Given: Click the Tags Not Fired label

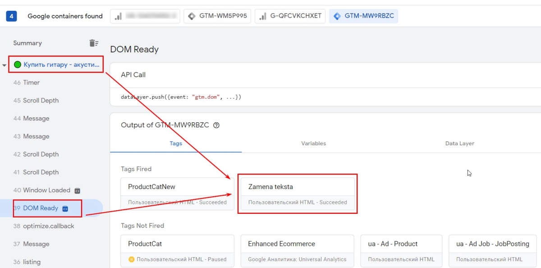Looking at the screenshot, I should [142, 226].
